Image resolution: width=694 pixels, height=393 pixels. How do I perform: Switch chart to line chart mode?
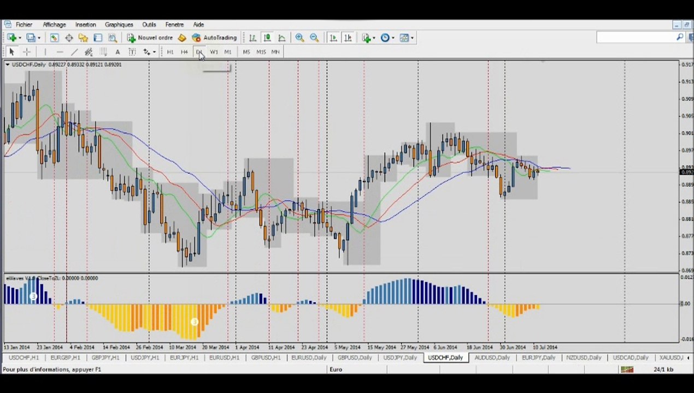281,38
